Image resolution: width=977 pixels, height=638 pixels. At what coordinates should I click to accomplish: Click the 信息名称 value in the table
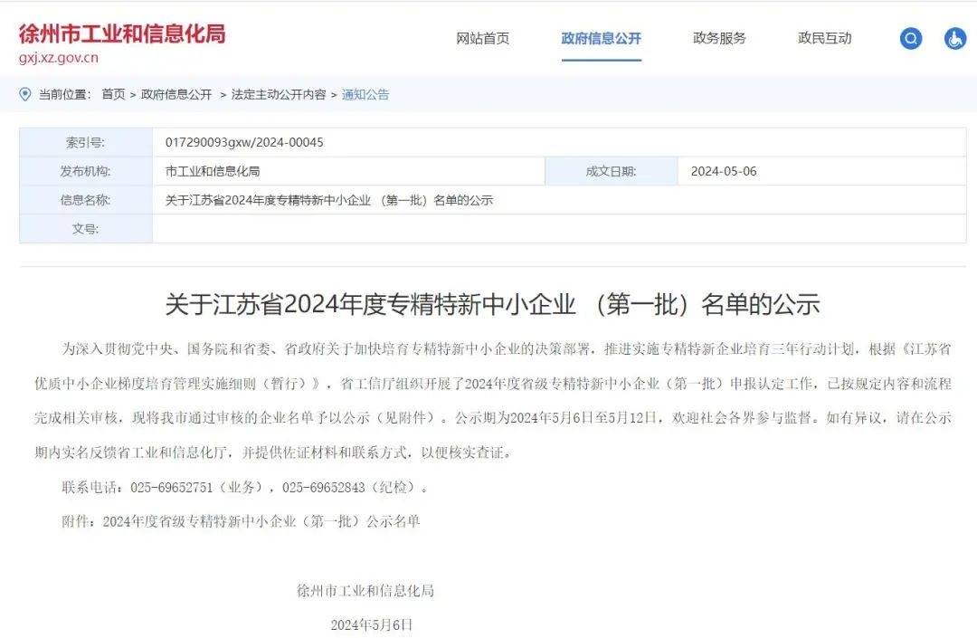(329, 200)
